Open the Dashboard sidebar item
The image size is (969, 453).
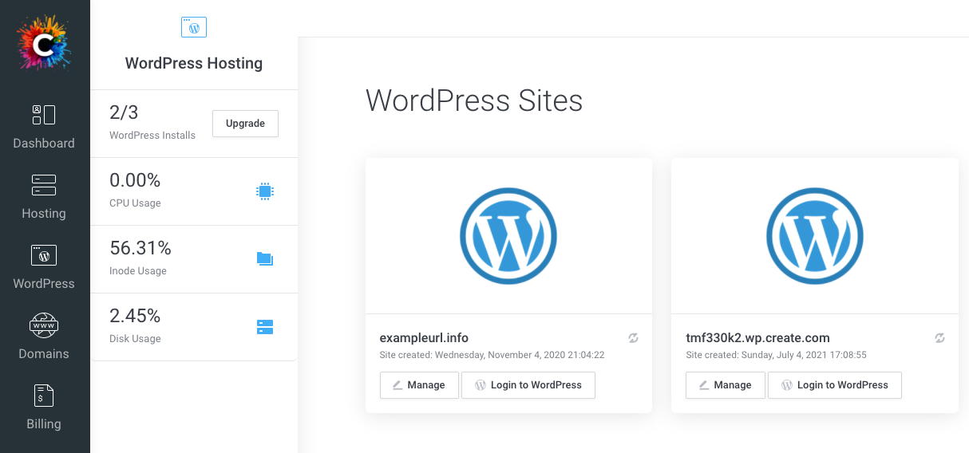[44, 126]
